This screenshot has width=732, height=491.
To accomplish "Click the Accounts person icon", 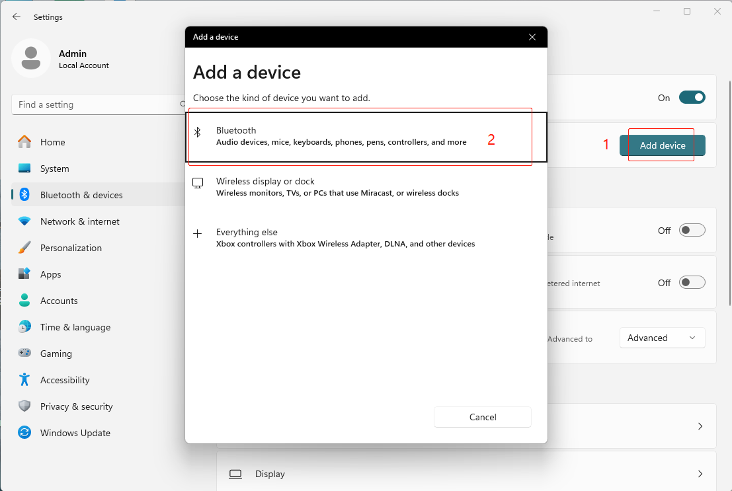I will point(24,301).
